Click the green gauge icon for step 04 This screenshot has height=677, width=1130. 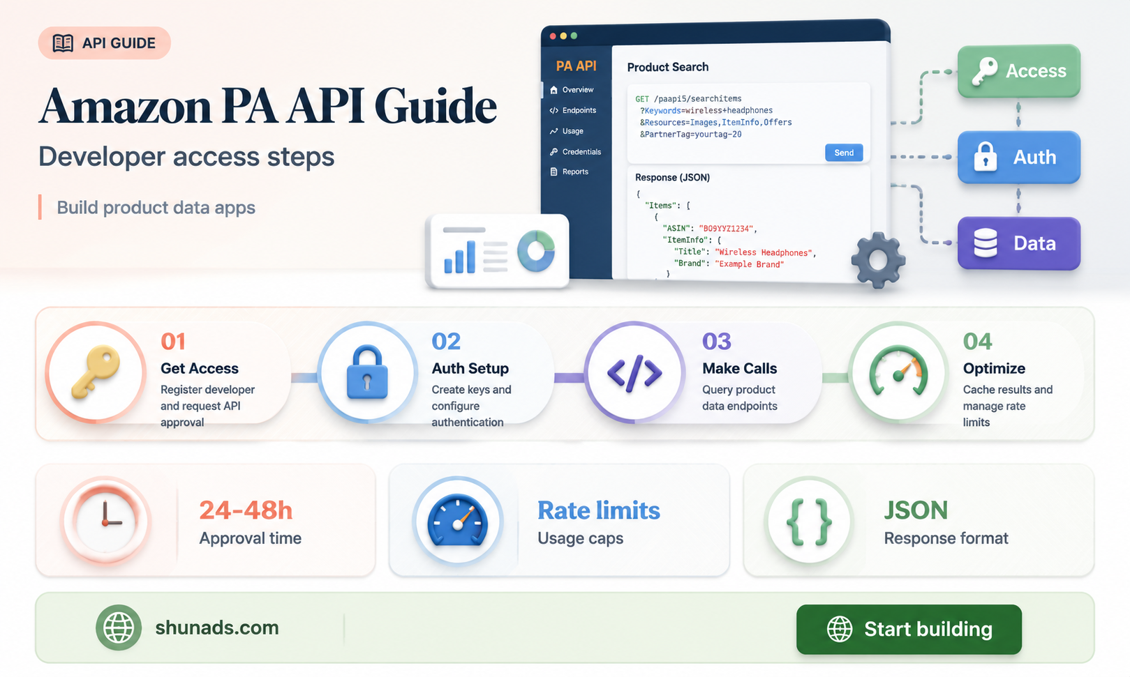click(x=899, y=372)
